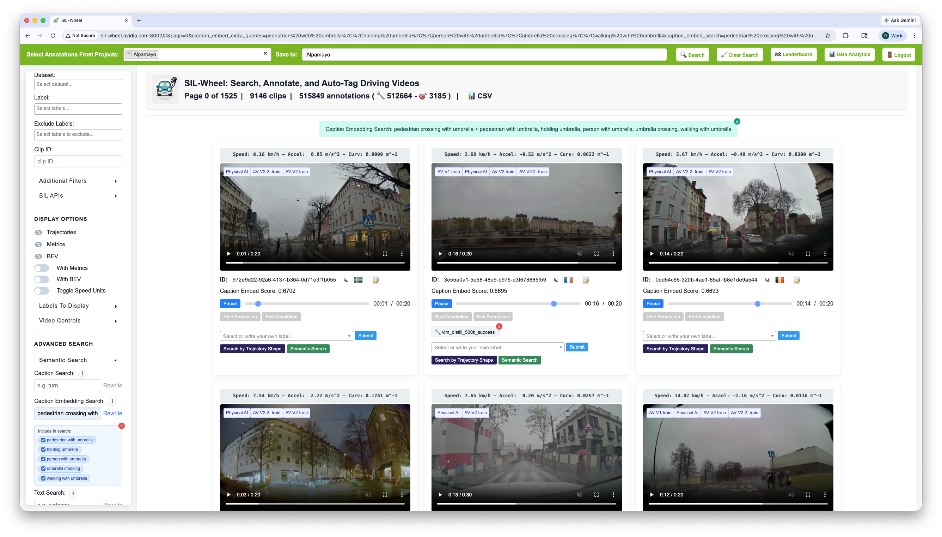942x537 pixels.
Task: Click Clear Search in the top bar
Action: [x=739, y=55]
